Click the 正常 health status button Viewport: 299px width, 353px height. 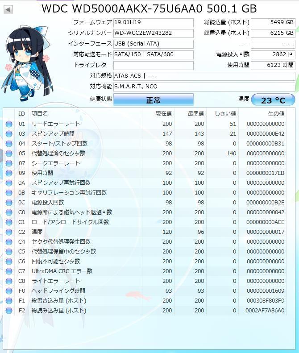154,100
